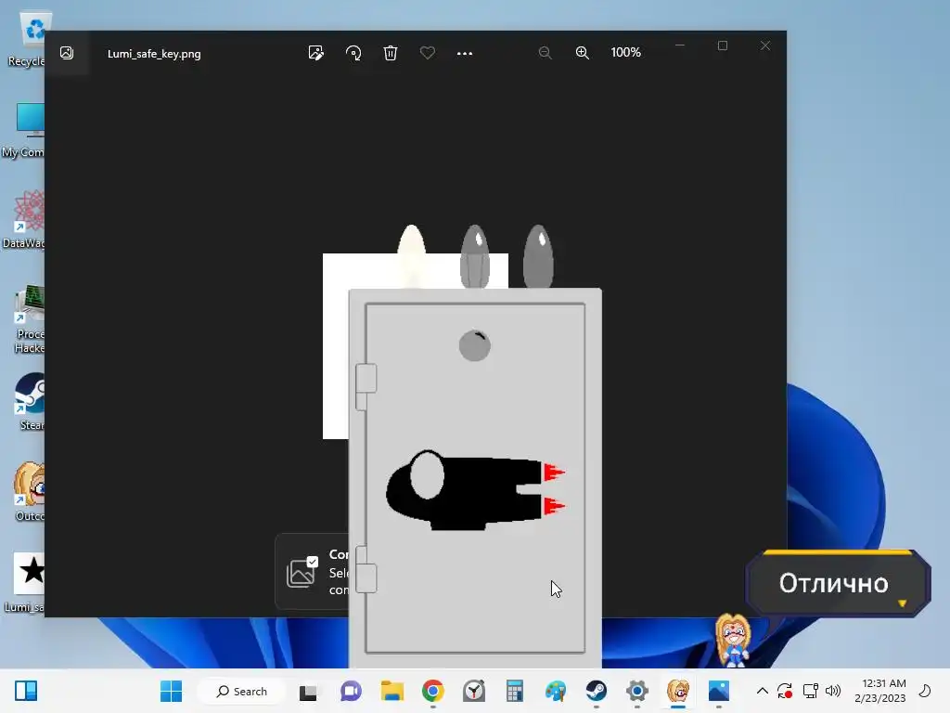Click the Photos app icon beside the filename
The height and width of the screenshot is (713, 950).
coord(67,53)
